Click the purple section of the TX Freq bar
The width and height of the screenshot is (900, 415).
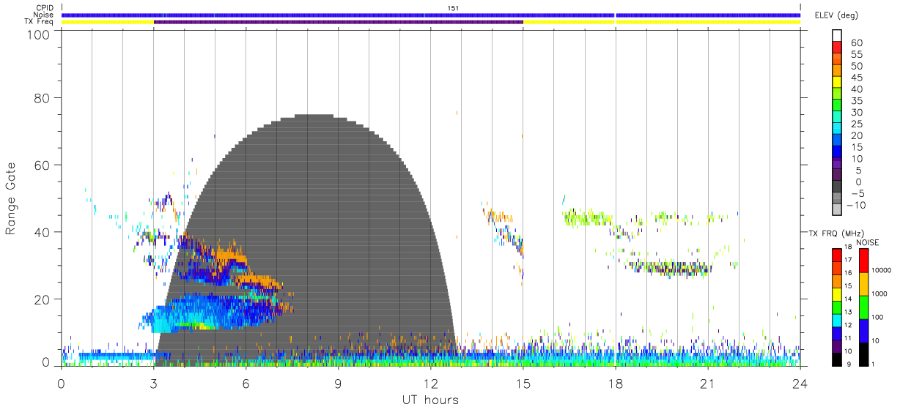[339, 22]
